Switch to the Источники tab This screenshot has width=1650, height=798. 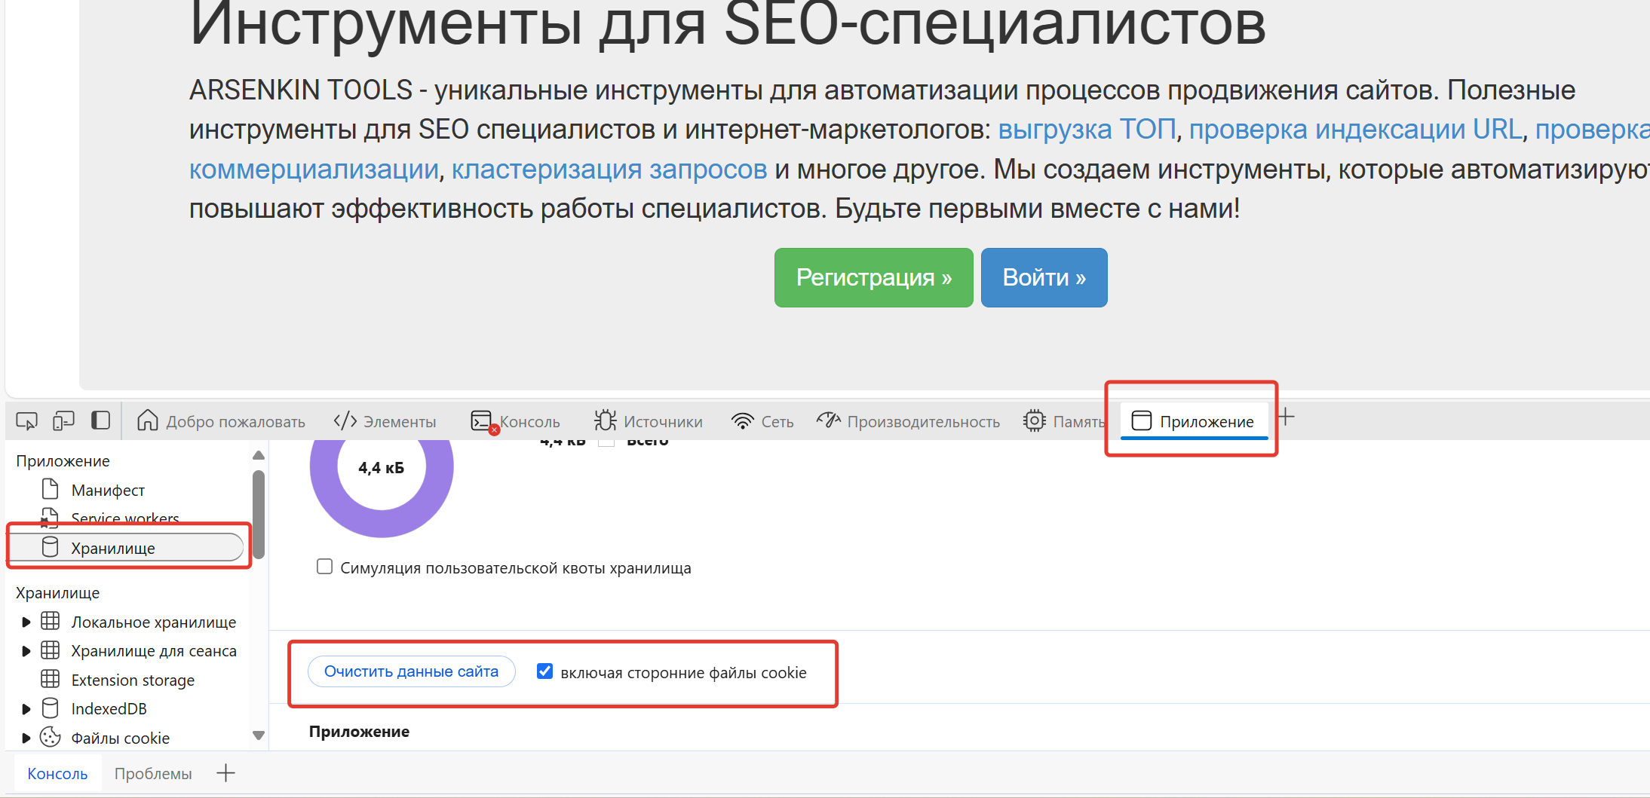point(649,421)
